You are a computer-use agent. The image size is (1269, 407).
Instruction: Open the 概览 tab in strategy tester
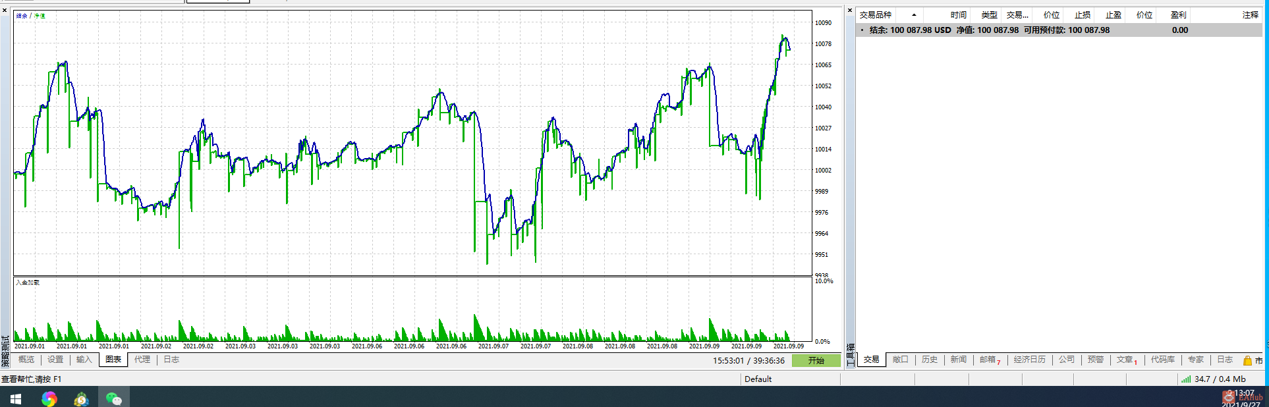tap(26, 360)
